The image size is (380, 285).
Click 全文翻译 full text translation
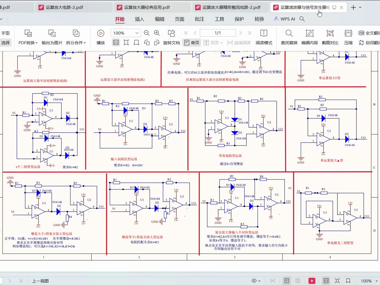coord(369,33)
